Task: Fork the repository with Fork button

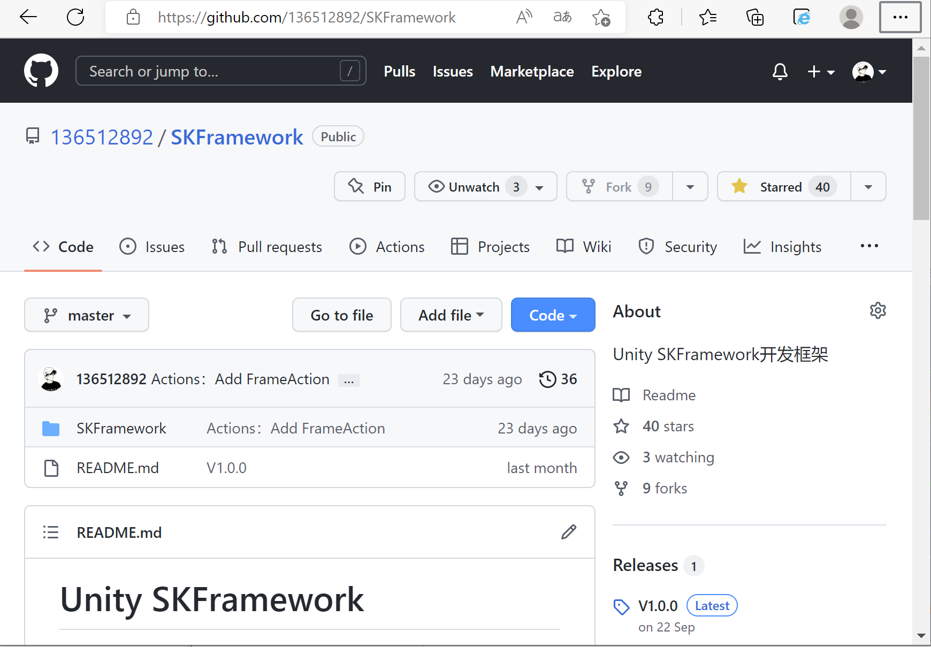Action: coord(620,186)
